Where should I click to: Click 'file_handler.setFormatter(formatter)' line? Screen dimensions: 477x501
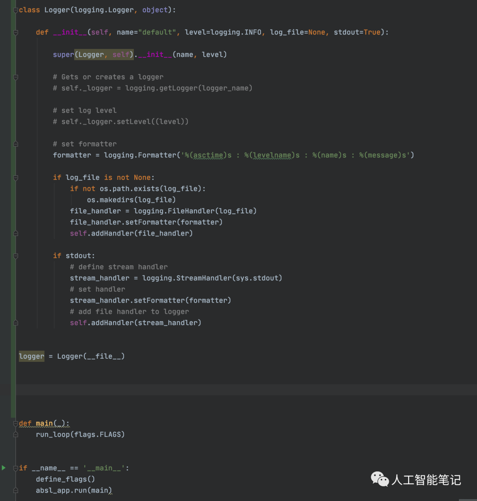146,222
